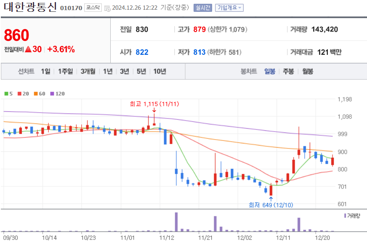The image size is (367, 245).
Task: Select the 1일 line chart tab
Action: pos(45,71)
